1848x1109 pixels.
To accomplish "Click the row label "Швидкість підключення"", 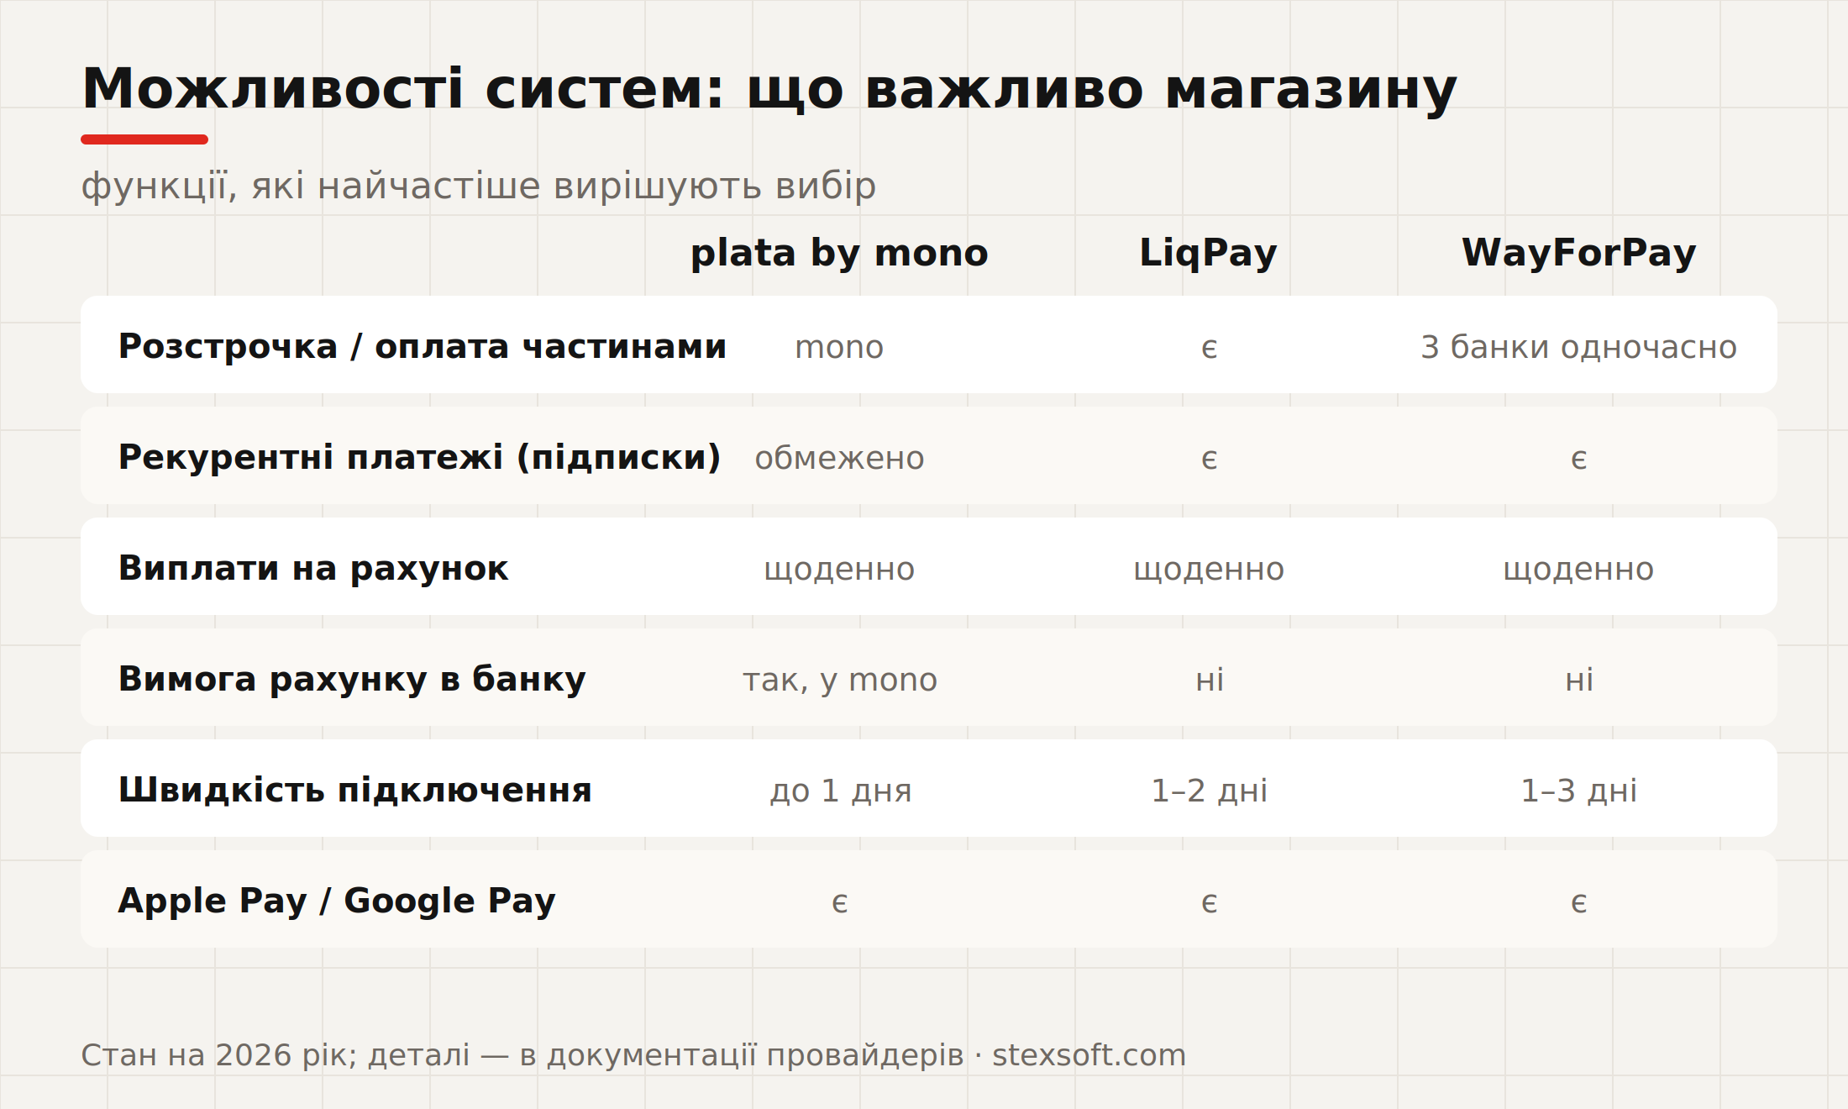I will pos(355,790).
